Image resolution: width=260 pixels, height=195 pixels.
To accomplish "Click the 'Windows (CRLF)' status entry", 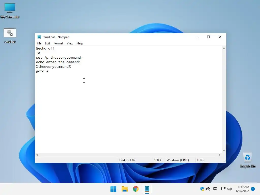I will [x=178, y=160].
